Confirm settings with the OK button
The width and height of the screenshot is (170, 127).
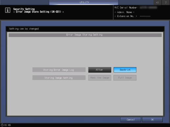tap(152, 120)
